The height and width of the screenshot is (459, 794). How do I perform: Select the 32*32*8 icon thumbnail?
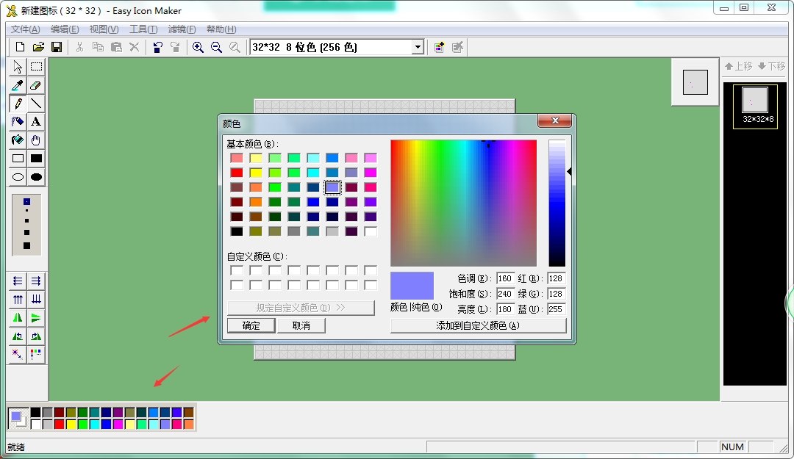point(755,106)
